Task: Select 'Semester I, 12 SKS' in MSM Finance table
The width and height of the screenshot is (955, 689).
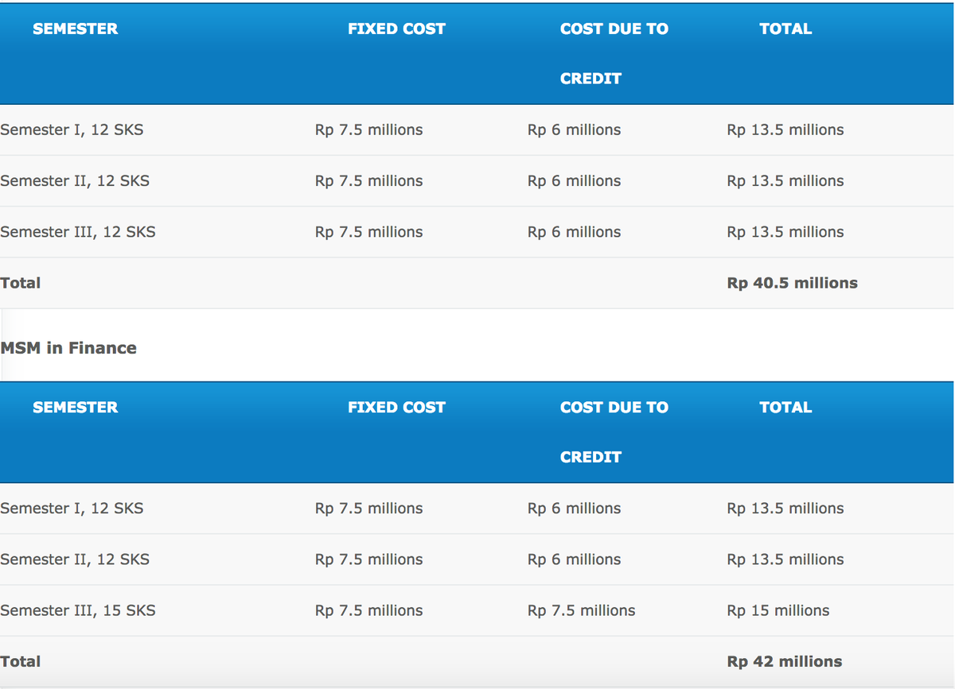Action: pos(72,508)
